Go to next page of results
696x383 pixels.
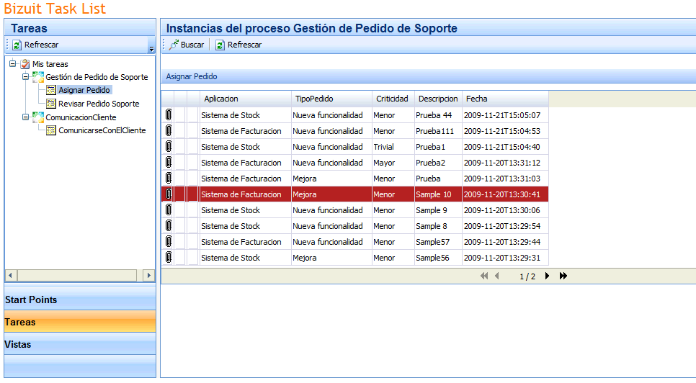(548, 276)
